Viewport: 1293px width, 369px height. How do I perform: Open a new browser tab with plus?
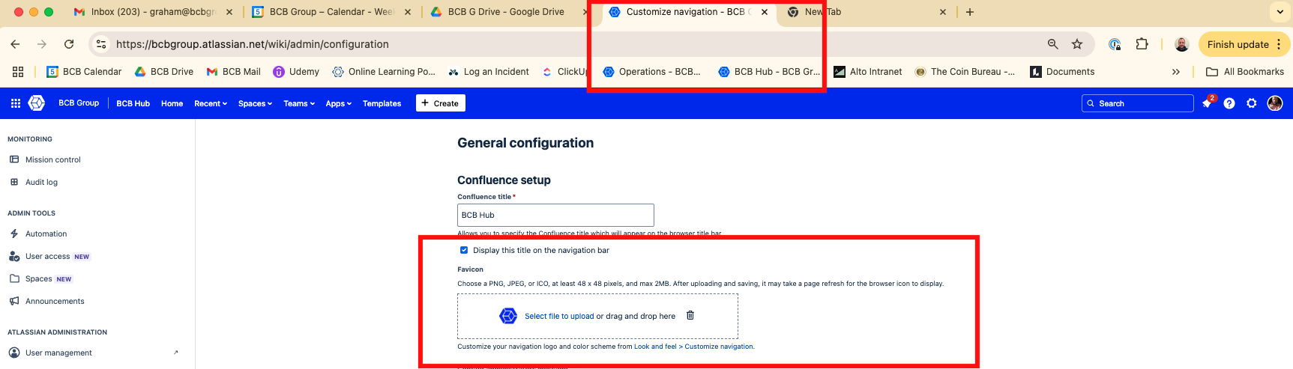pyautogui.click(x=970, y=12)
